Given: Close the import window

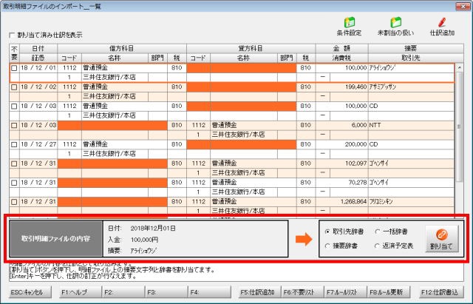Looking at the screenshot, I should pyautogui.click(x=463, y=6).
